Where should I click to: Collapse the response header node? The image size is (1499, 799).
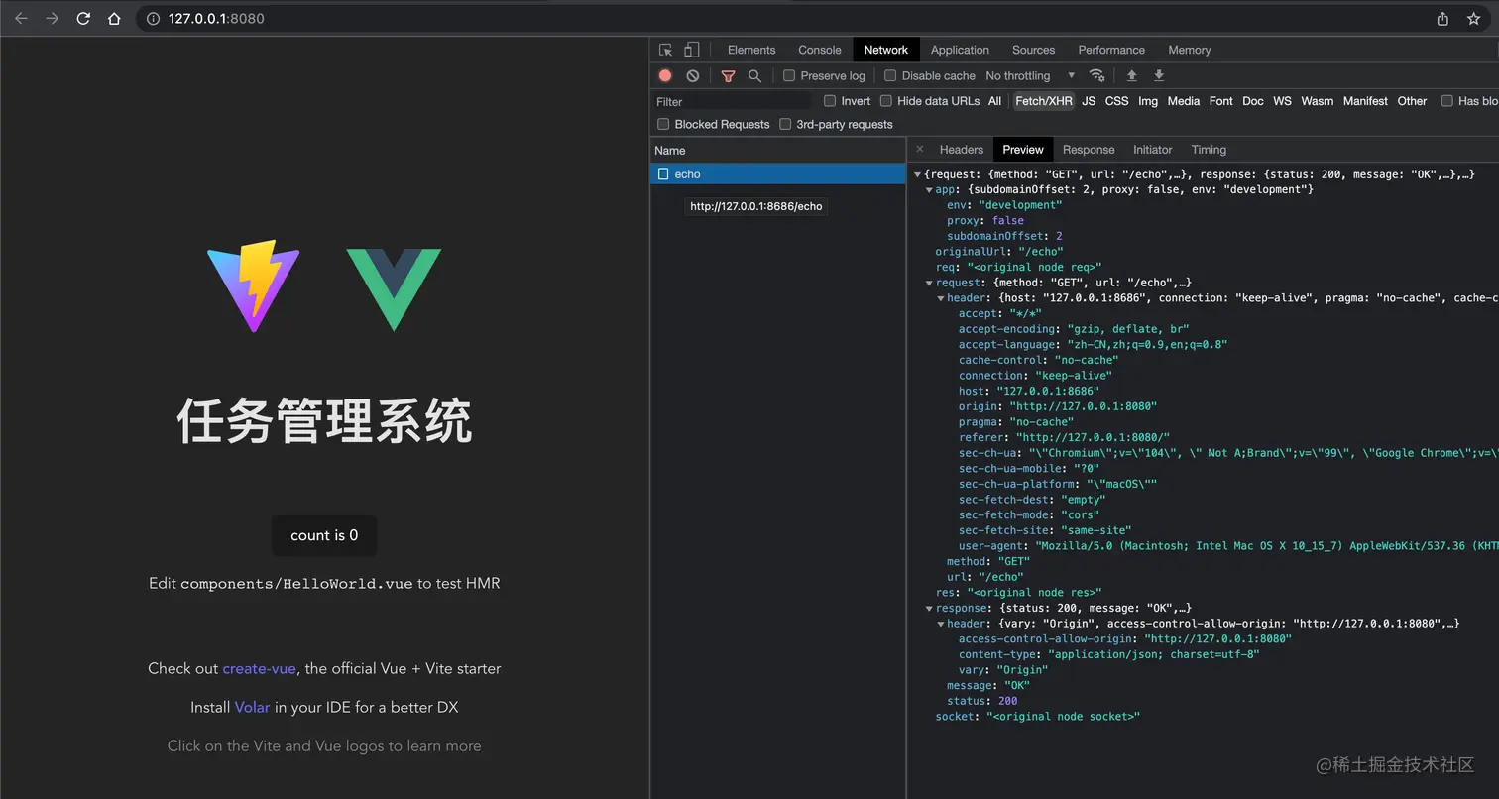point(941,624)
